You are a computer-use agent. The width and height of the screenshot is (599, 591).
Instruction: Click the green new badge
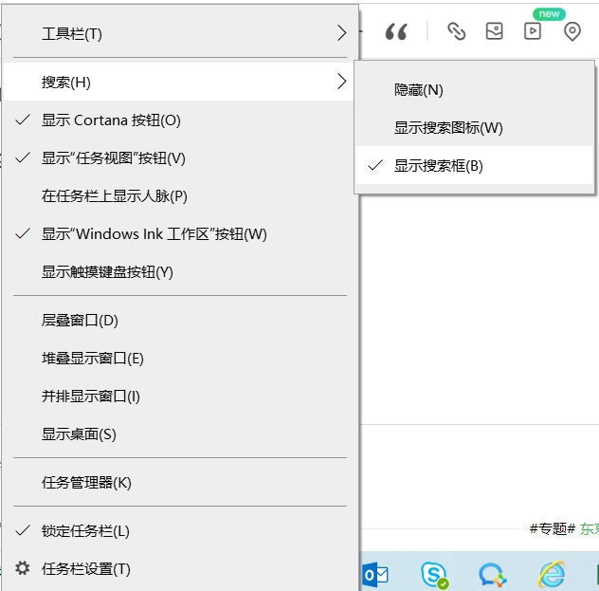point(549,14)
